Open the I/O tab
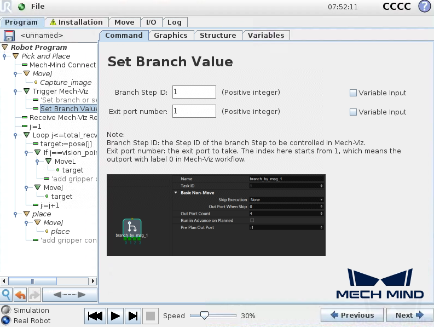Image resolution: width=434 pixels, height=327 pixels. [x=151, y=22]
